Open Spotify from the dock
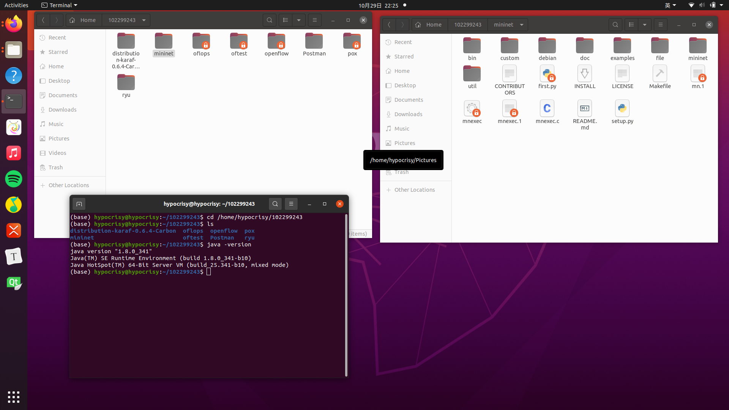The height and width of the screenshot is (410, 729). (x=14, y=179)
